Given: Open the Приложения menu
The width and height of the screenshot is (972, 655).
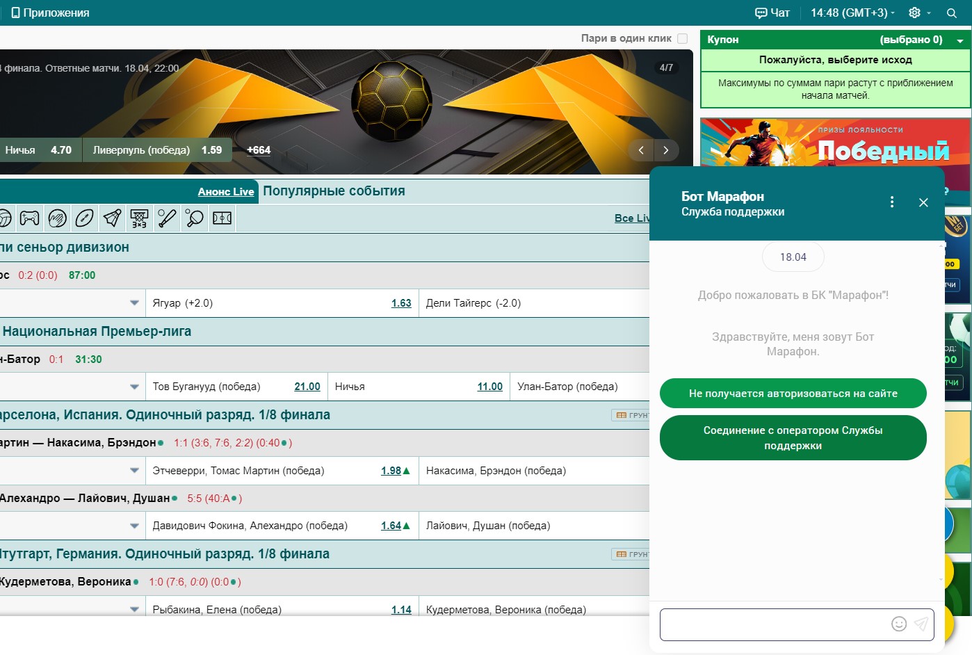Looking at the screenshot, I should click(x=50, y=13).
